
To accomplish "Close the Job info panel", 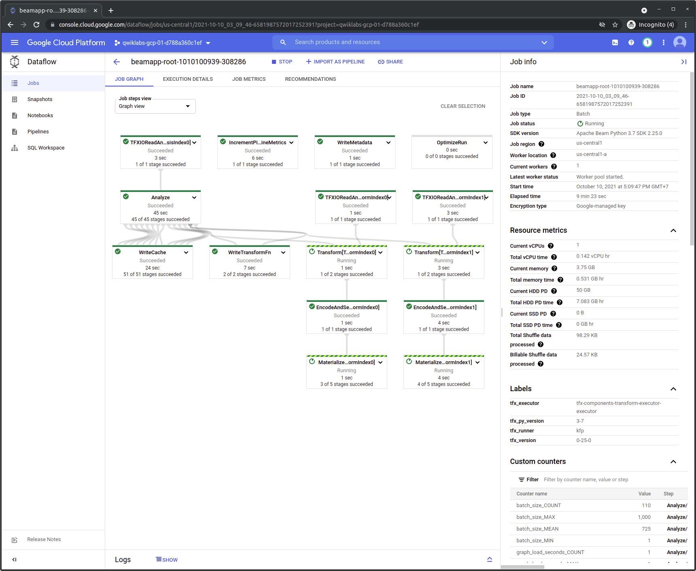I will coord(684,62).
